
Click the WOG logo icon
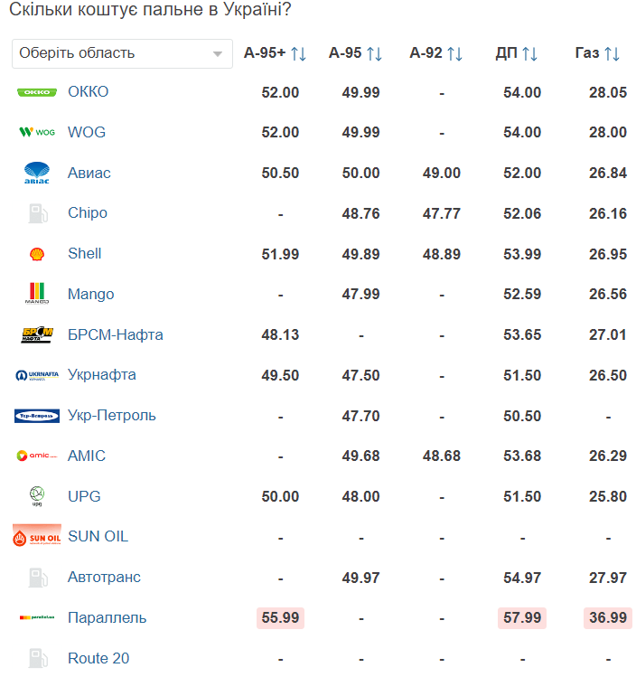pos(37,132)
